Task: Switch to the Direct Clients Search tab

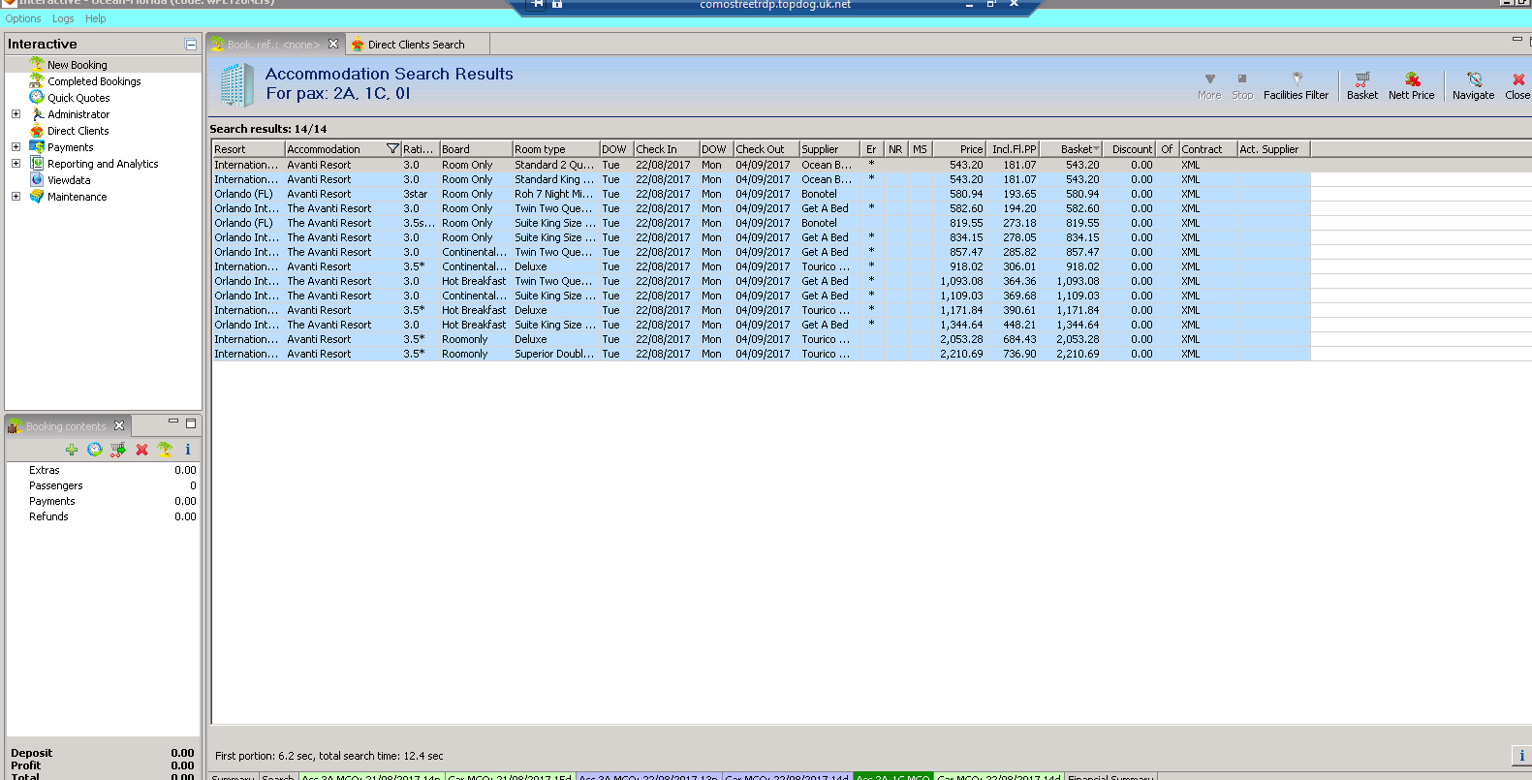Action: pos(417,45)
